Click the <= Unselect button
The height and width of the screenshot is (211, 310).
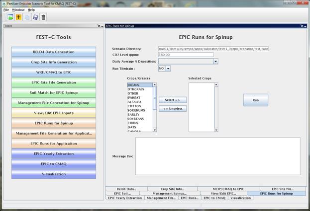[173, 109]
